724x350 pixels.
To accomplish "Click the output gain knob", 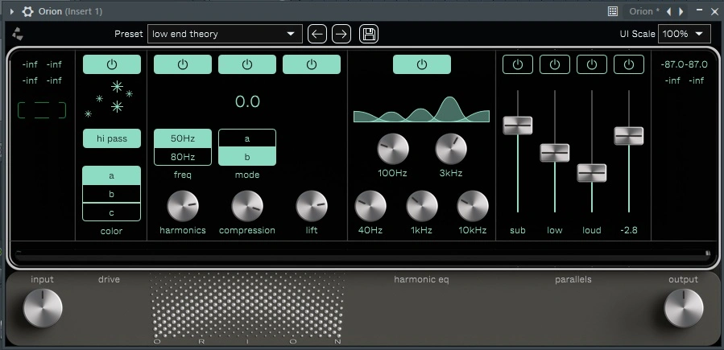I will [684, 308].
